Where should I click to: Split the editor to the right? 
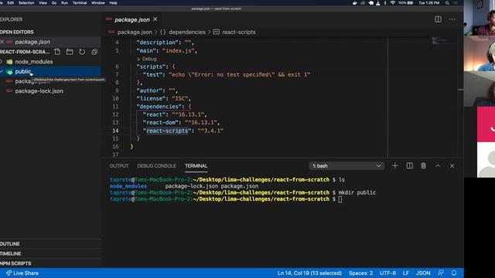click(439, 19)
